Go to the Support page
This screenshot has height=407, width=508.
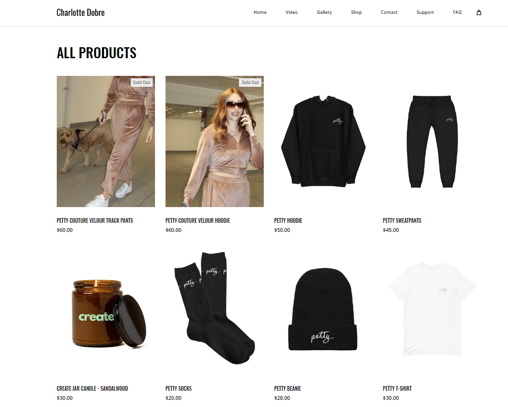(425, 12)
